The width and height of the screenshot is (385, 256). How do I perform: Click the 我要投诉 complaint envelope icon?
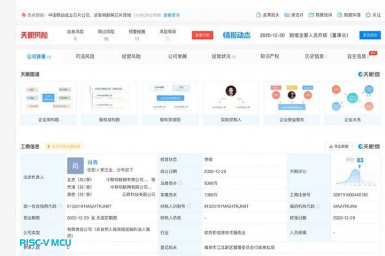[x=311, y=15]
